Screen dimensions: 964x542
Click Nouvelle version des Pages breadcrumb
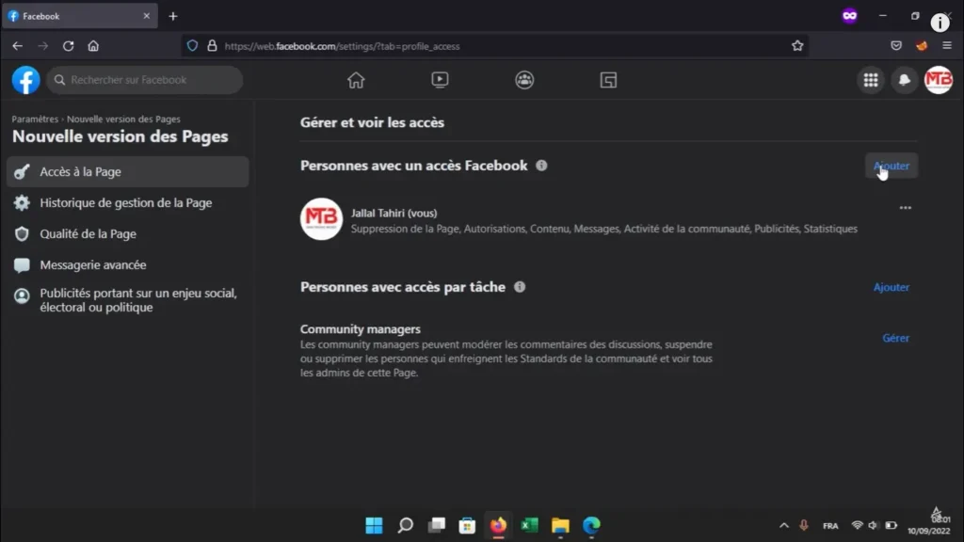(123, 120)
